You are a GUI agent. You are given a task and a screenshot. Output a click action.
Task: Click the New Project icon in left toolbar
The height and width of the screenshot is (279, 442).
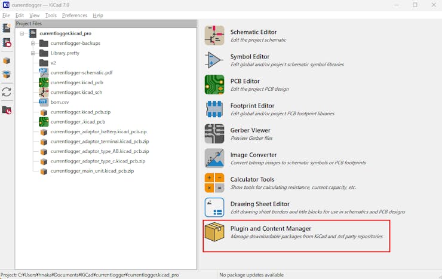(7, 28)
